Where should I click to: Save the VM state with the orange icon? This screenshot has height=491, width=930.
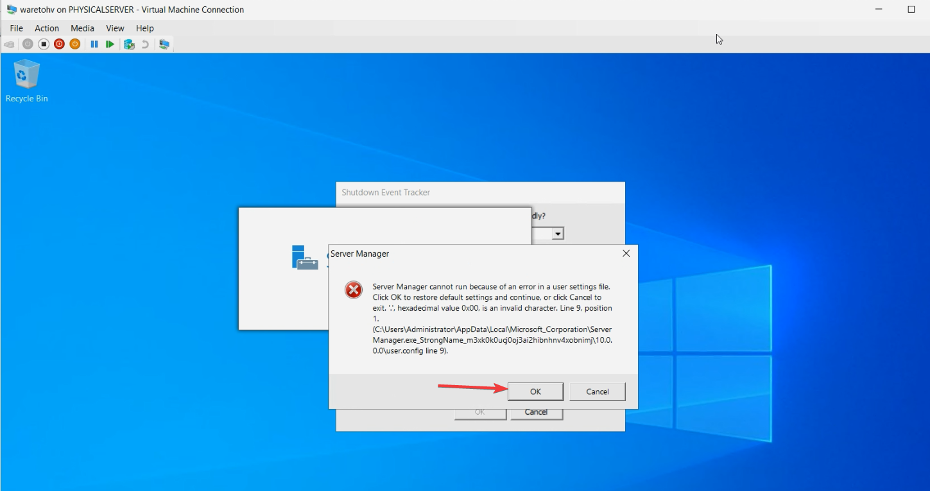tap(75, 44)
